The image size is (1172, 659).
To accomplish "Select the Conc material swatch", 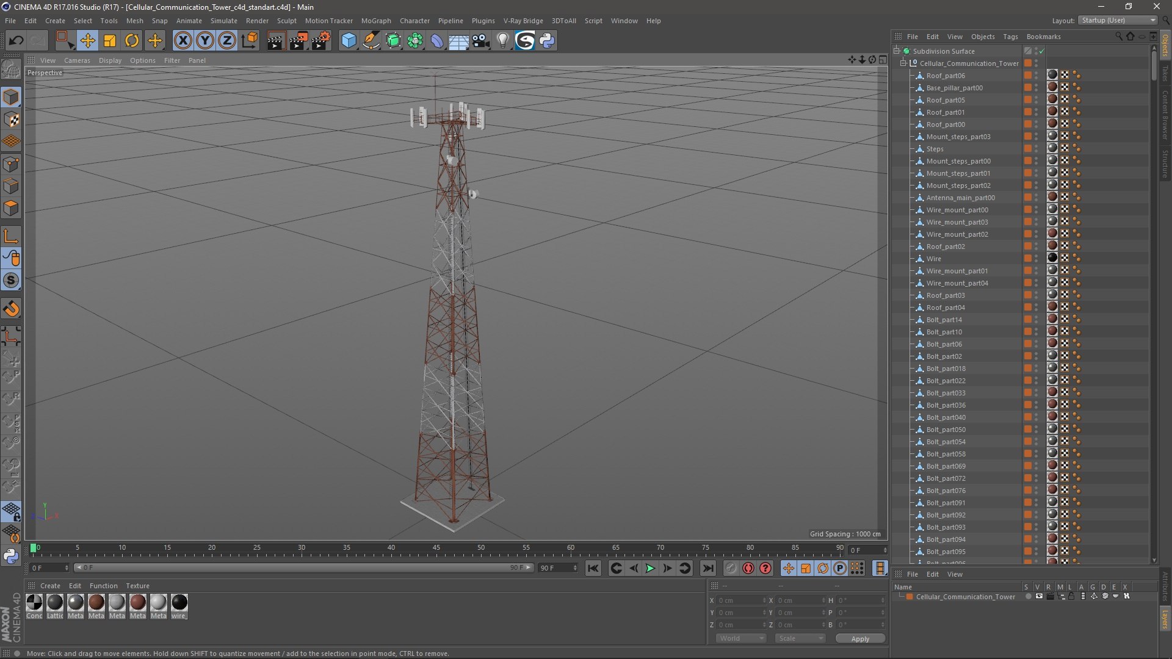I will coord(35,603).
